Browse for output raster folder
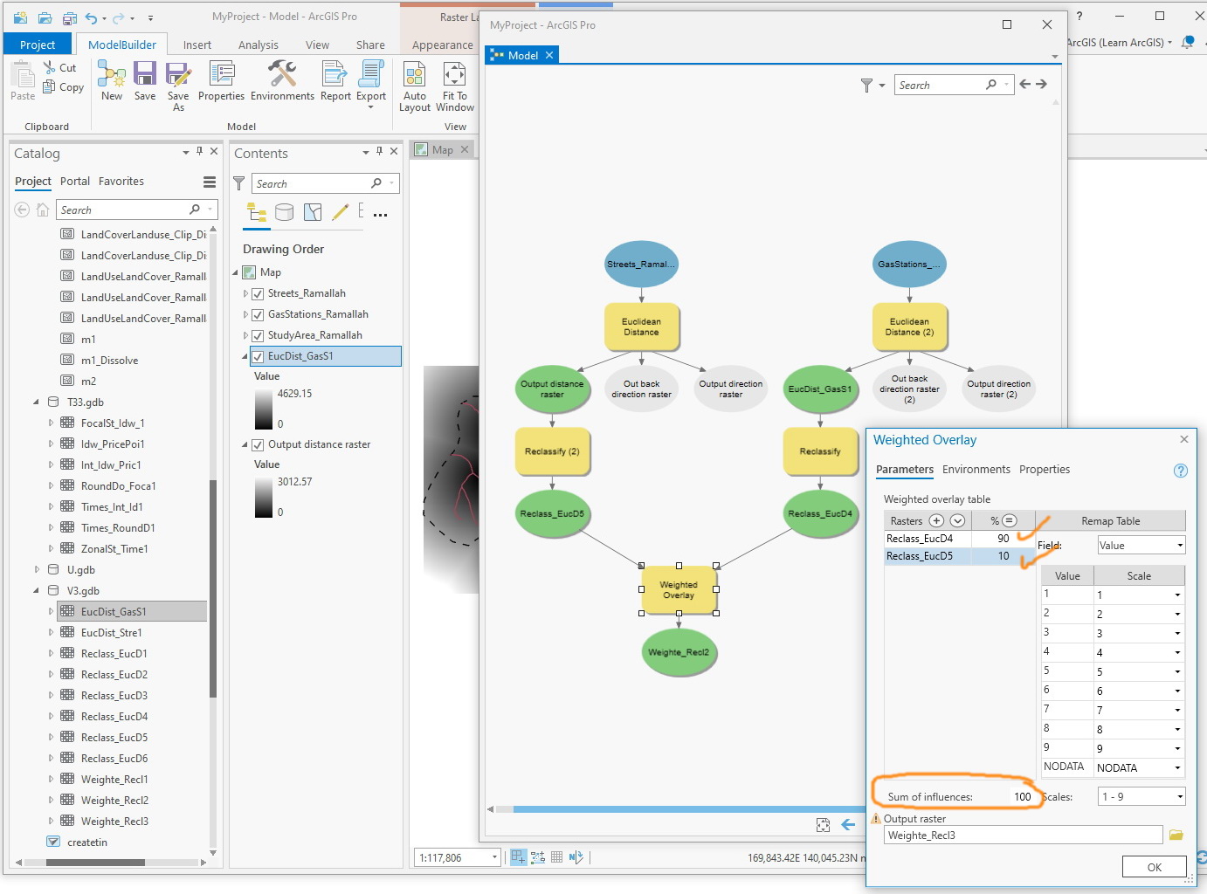Viewport: 1207px width, 894px height. 1176,836
